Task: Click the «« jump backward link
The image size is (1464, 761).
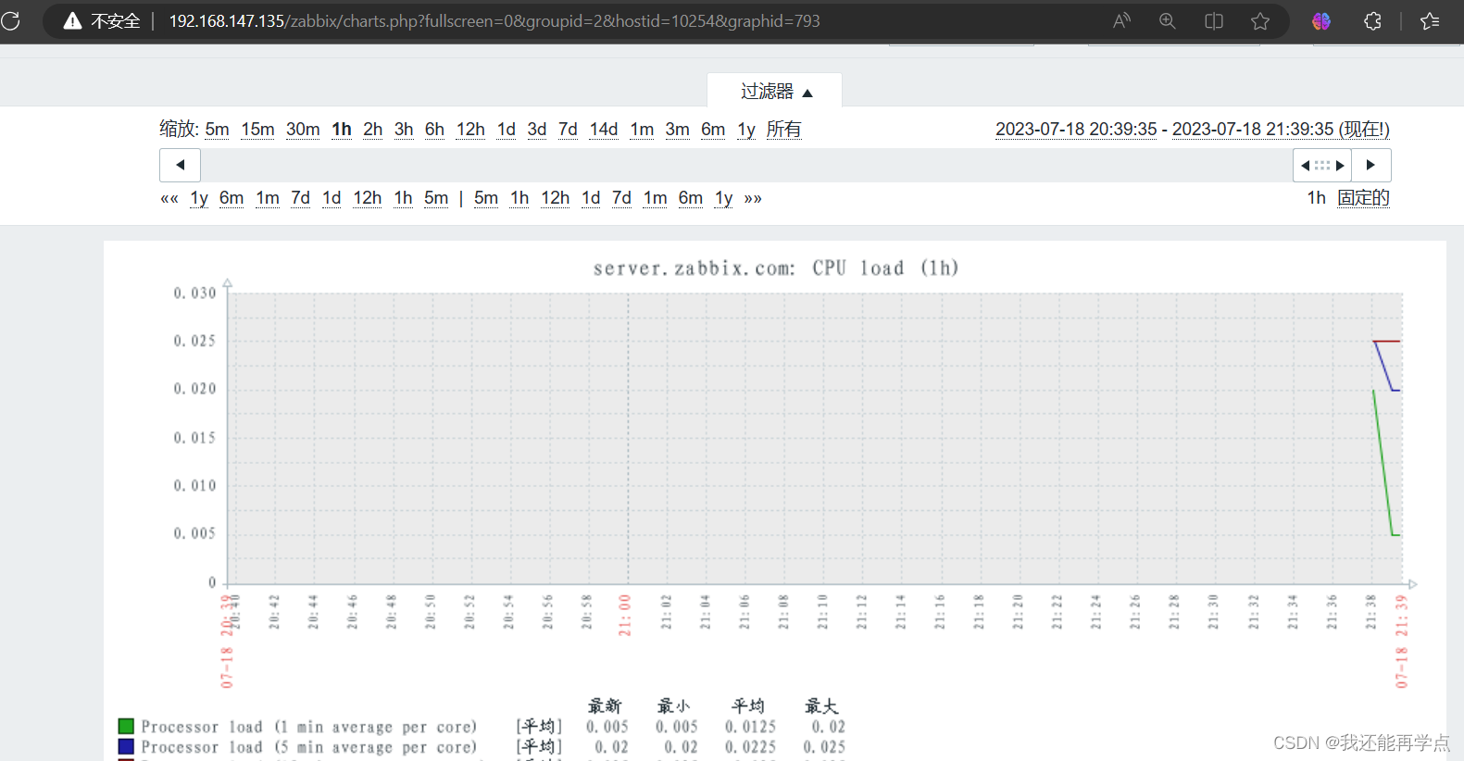Action: pyautogui.click(x=169, y=198)
